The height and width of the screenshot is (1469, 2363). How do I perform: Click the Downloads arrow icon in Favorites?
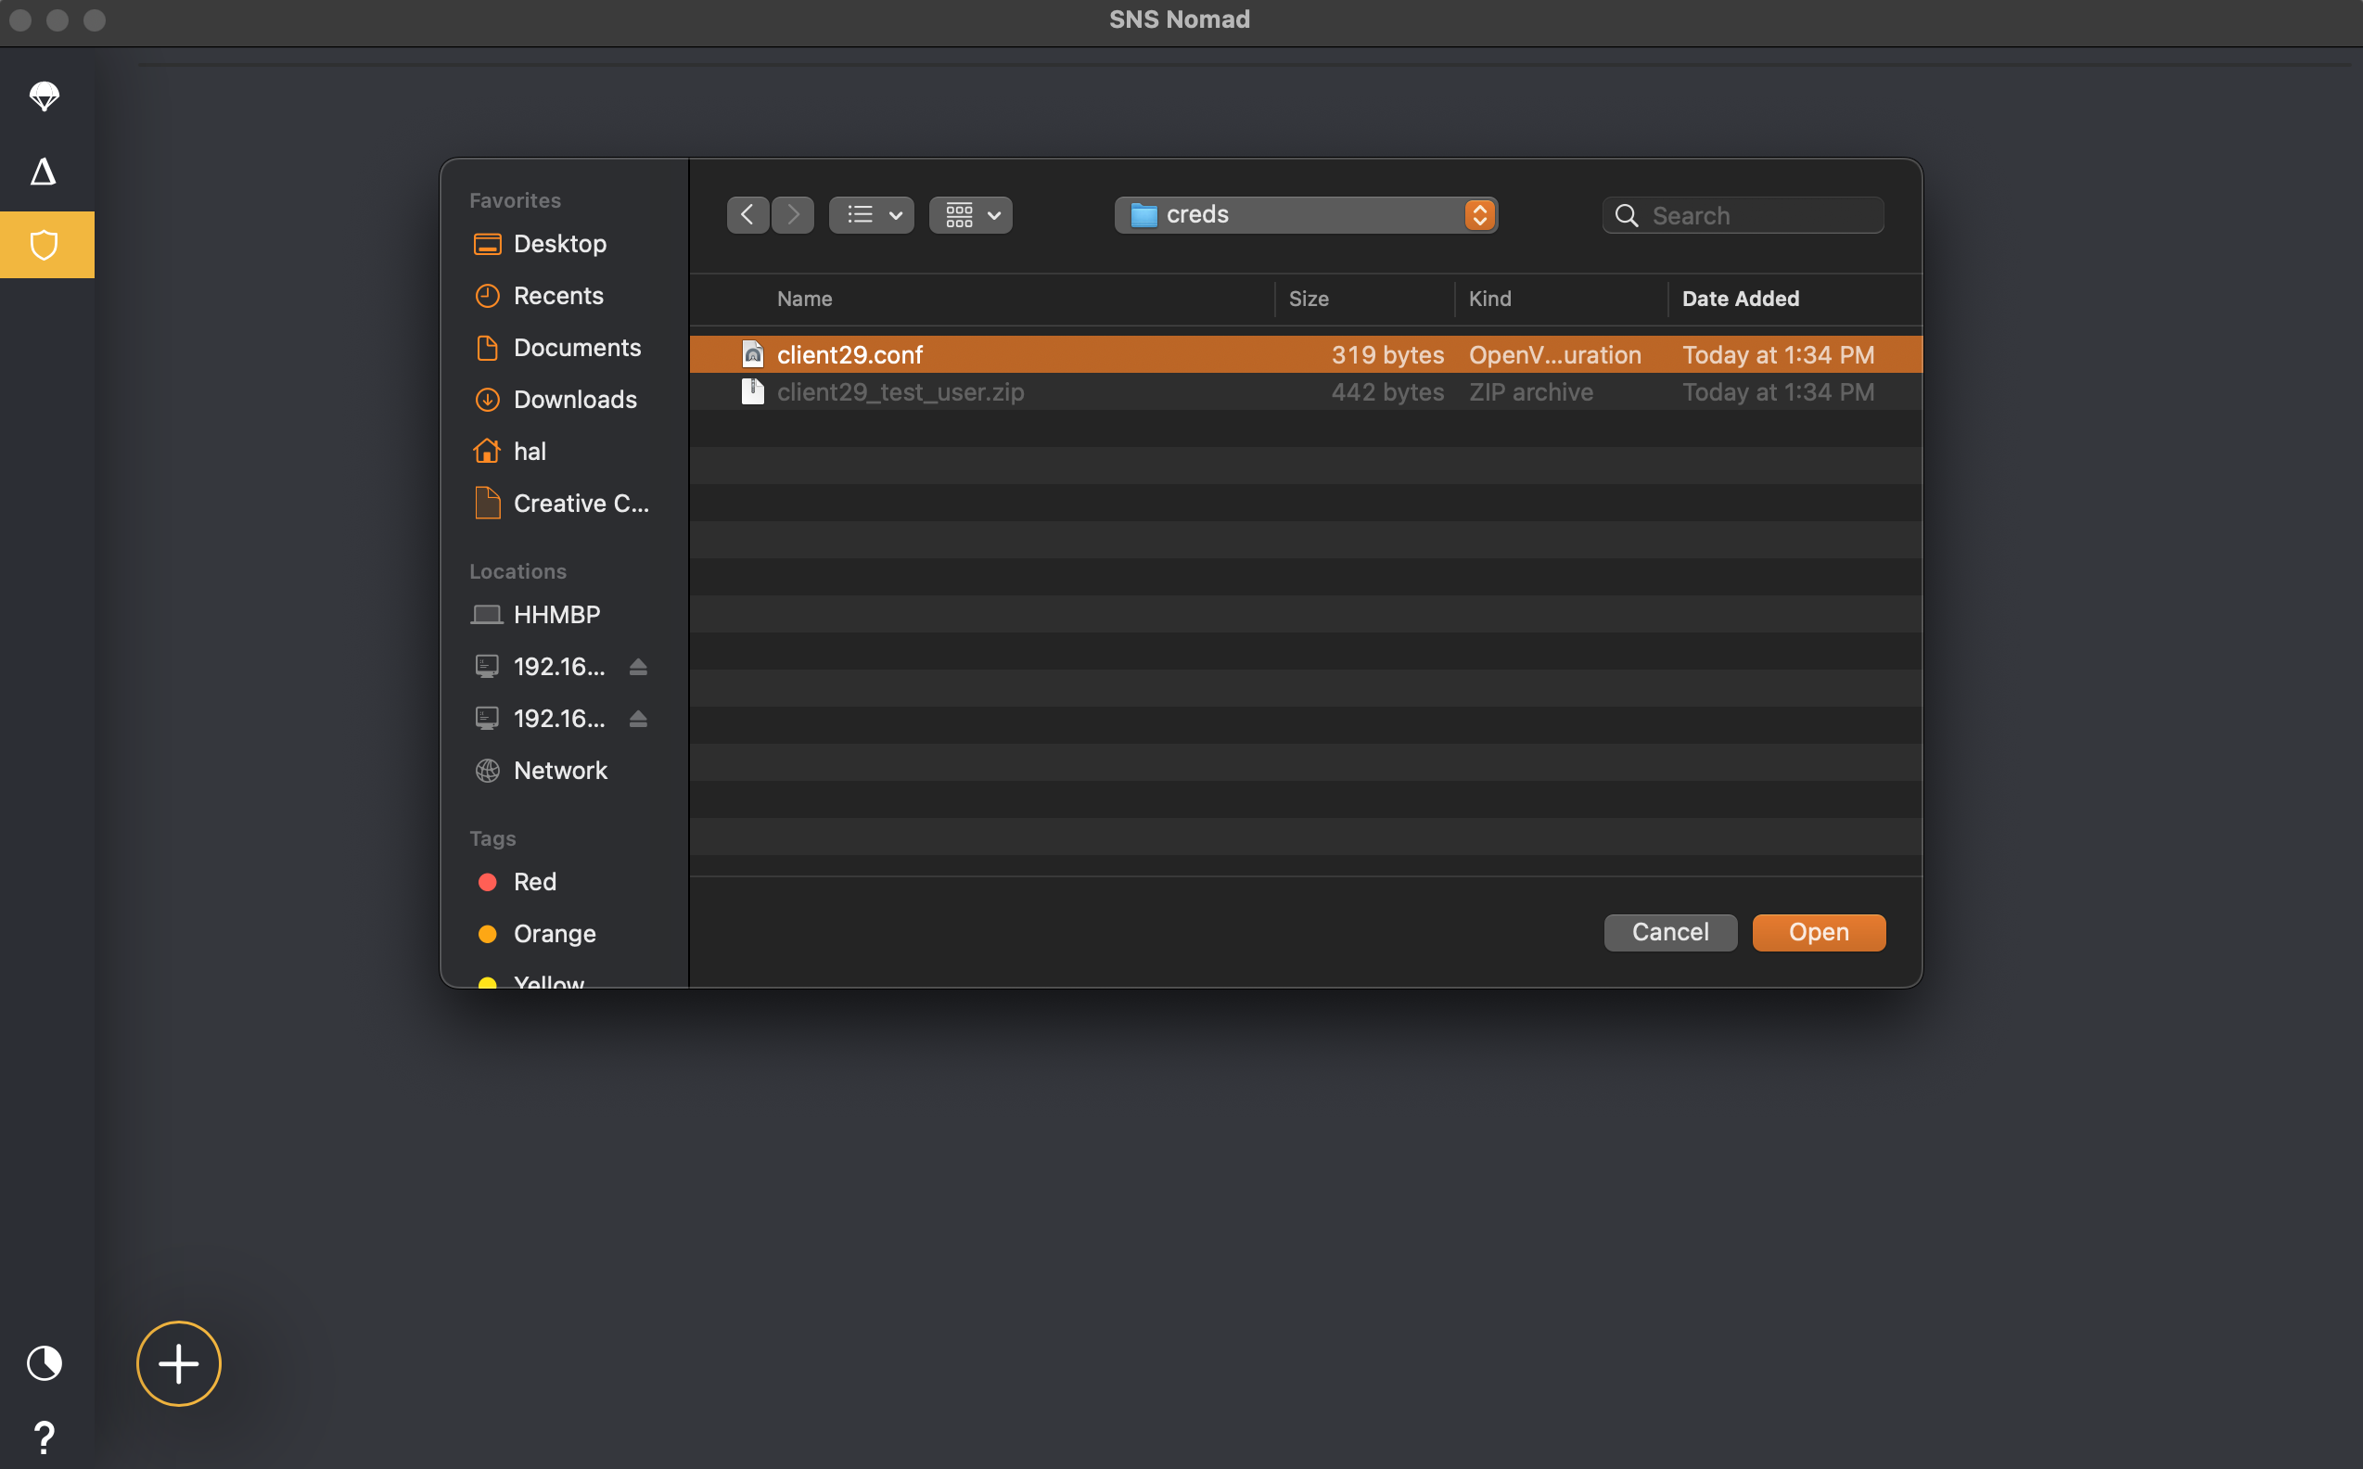(487, 400)
